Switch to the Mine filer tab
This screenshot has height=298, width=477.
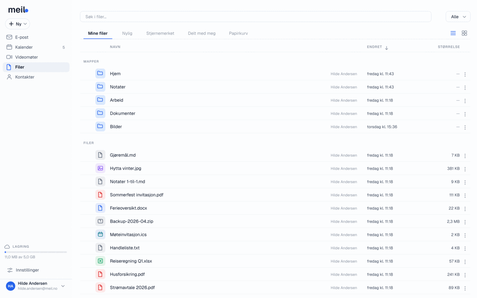tap(98, 33)
